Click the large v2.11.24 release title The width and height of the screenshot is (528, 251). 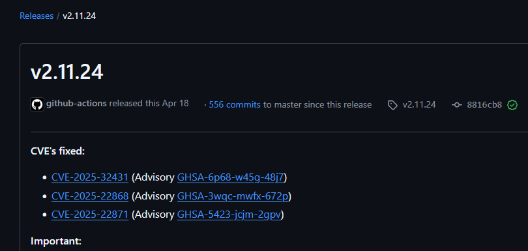tap(66, 72)
